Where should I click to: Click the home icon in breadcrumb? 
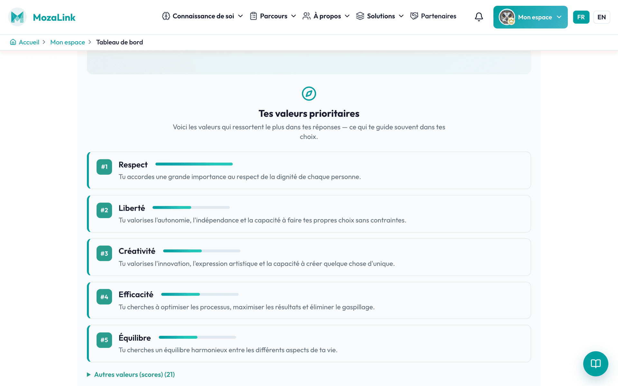point(13,42)
